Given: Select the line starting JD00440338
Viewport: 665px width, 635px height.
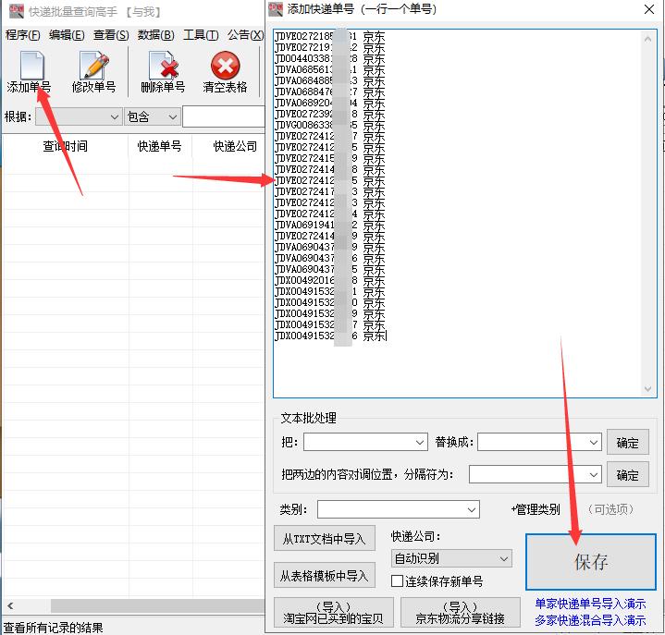Looking at the screenshot, I should point(329,58).
